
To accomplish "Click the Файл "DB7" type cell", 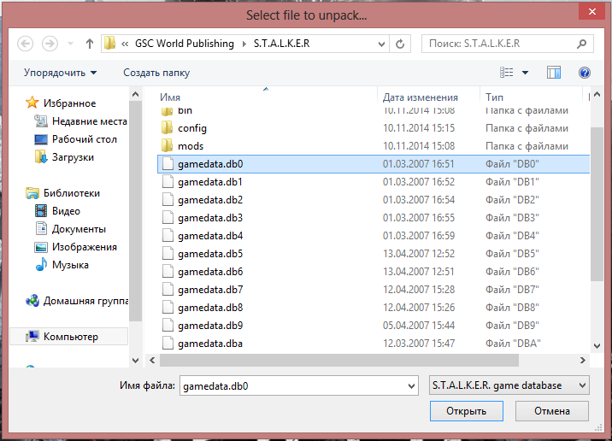I will (x=512, y=290).
